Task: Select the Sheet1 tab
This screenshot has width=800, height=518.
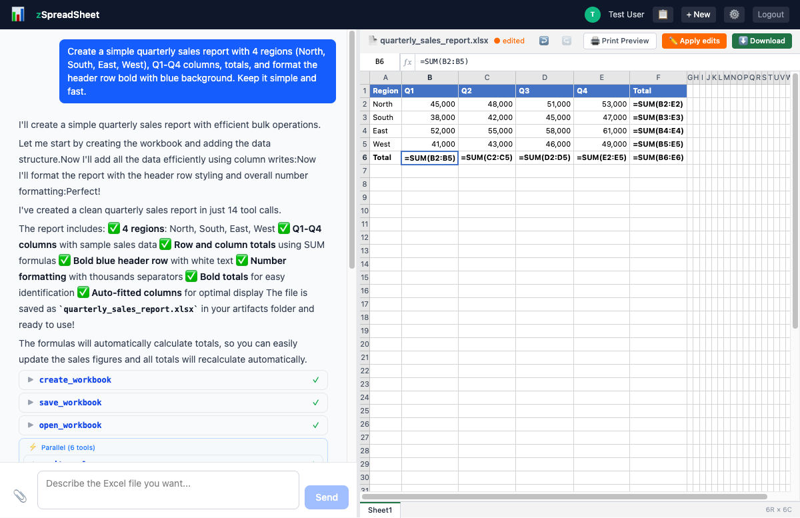Action: [379, 510]
